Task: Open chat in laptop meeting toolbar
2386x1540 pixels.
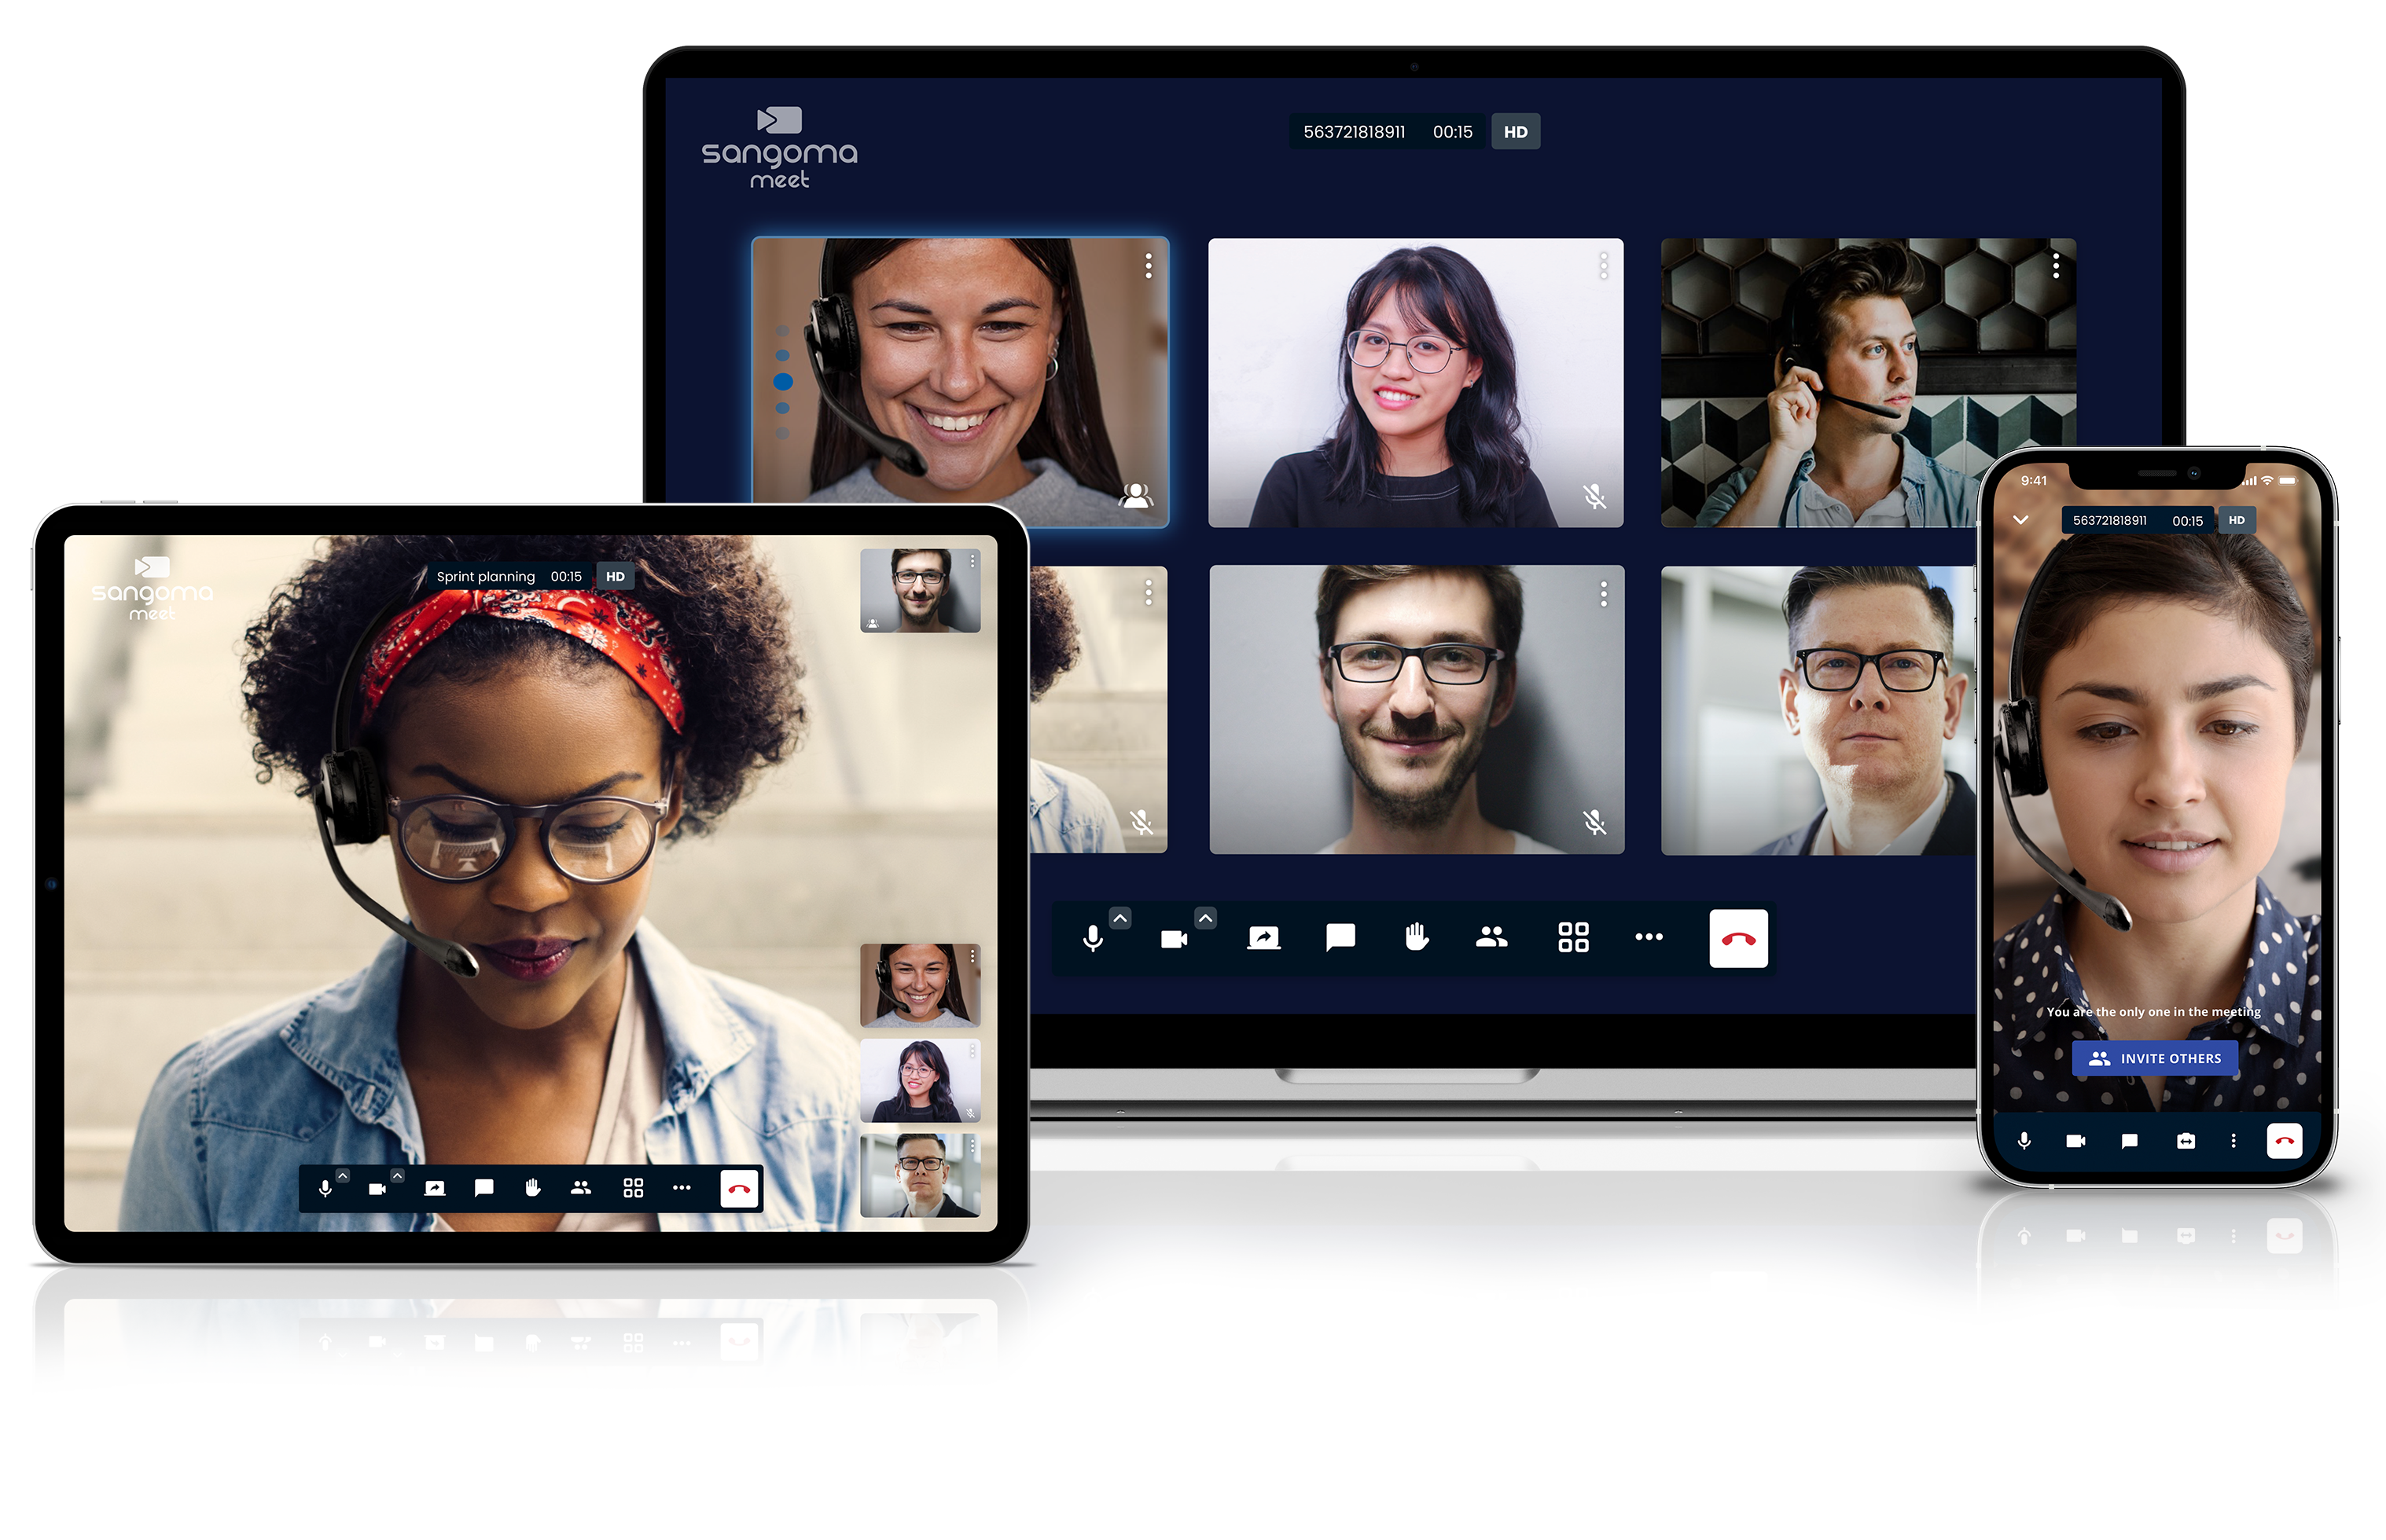Action: click(x=1340, y=938)
